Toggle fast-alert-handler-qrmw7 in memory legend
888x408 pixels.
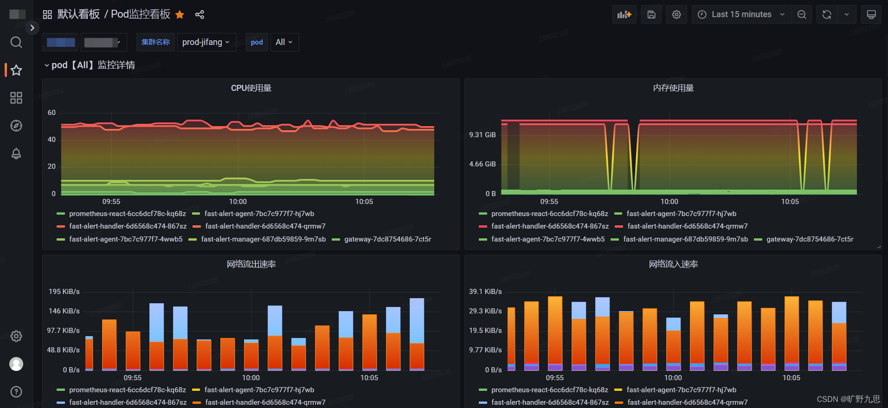[688, 226]
